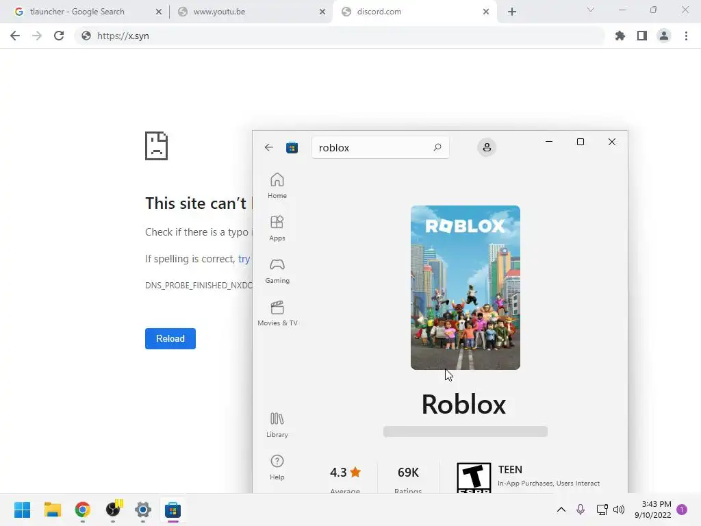Click the ESRB Teen rating badge
The width and height of the screenshot is (701, 526).
(474, 477)
